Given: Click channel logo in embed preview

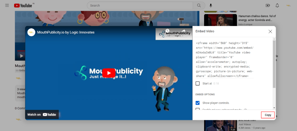Looking at the screenshot, I should [x=31, y=32].
